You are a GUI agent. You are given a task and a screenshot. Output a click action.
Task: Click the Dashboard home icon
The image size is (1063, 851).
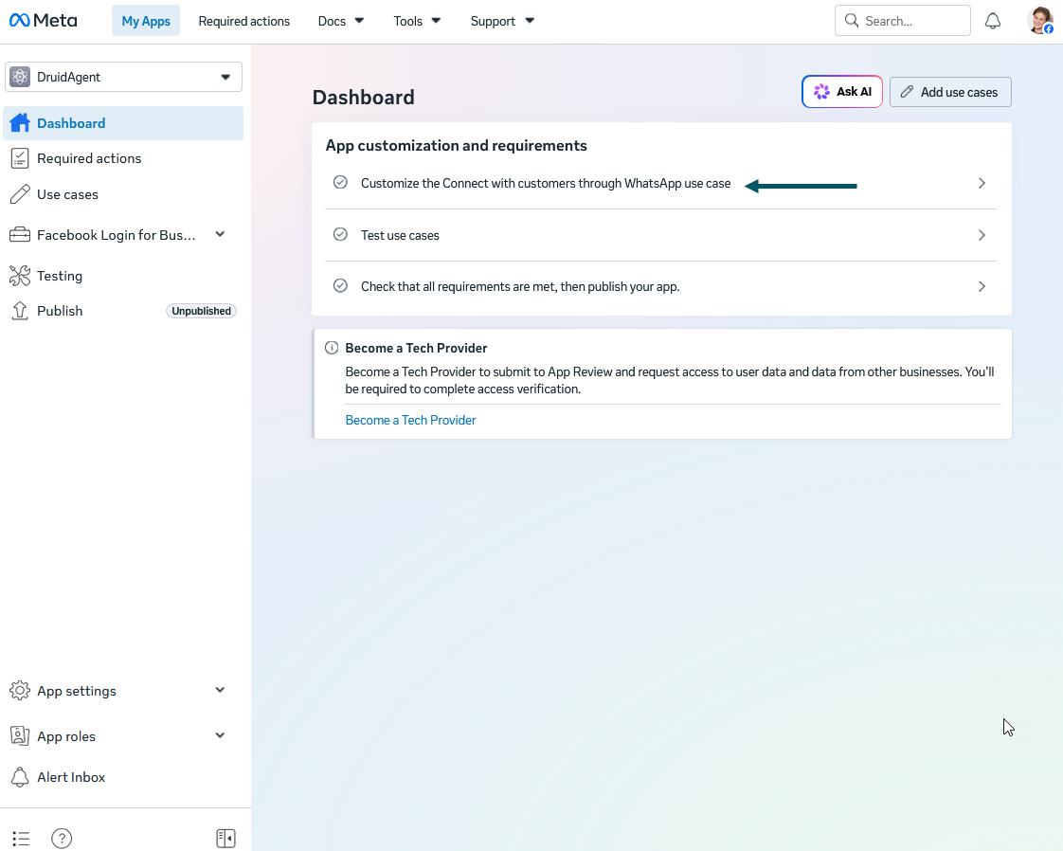pyautogui.click(x=20, y=123)
